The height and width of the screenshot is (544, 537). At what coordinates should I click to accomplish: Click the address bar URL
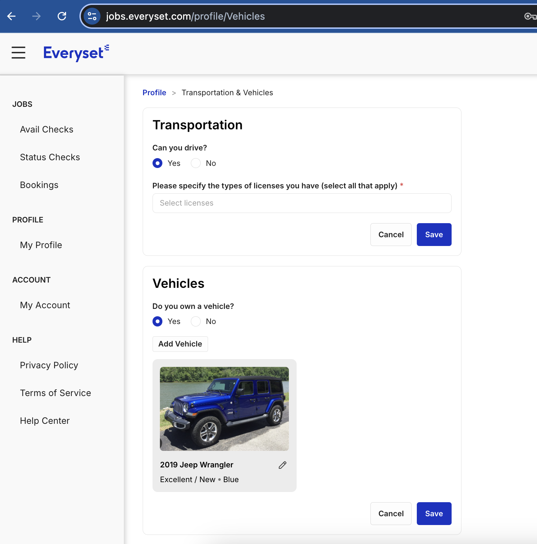(x=186, y=17)
